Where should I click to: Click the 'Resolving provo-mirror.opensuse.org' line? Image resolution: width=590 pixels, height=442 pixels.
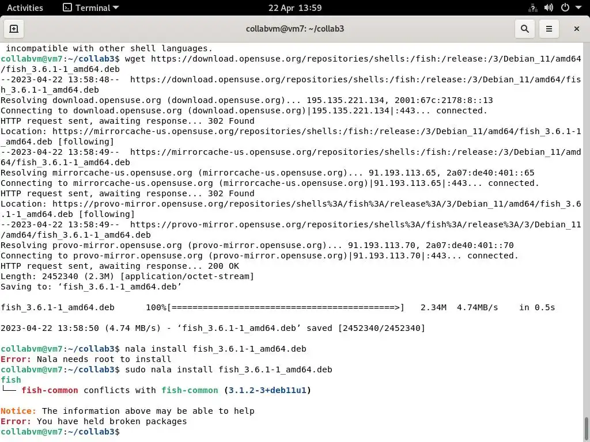(257, 245)
